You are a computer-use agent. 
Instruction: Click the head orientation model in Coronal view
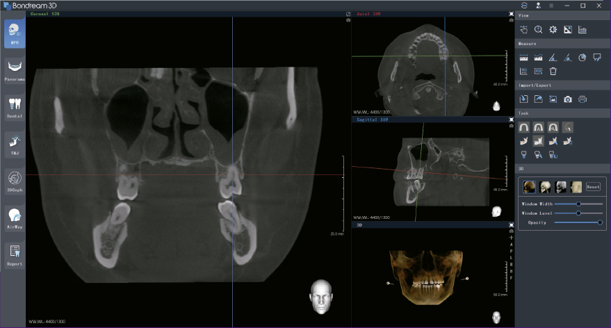[321, 297]
